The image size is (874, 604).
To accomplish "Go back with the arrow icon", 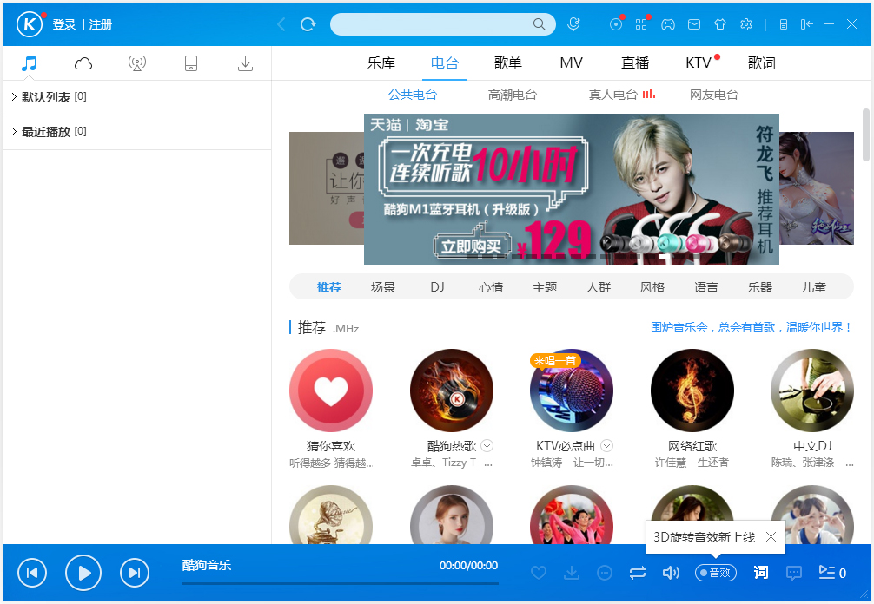I will pyautogui.click(x=281, y=24).
